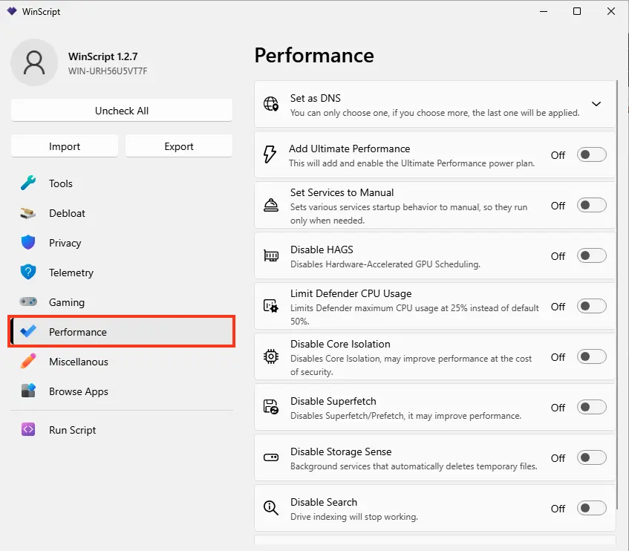Open the Browse Apps icon

pyautogui.click(x=28, y=391)
